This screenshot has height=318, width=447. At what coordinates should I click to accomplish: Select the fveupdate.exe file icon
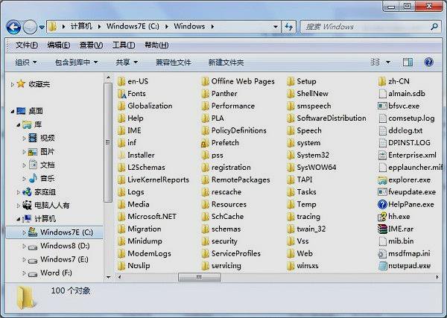click(382, 192)
